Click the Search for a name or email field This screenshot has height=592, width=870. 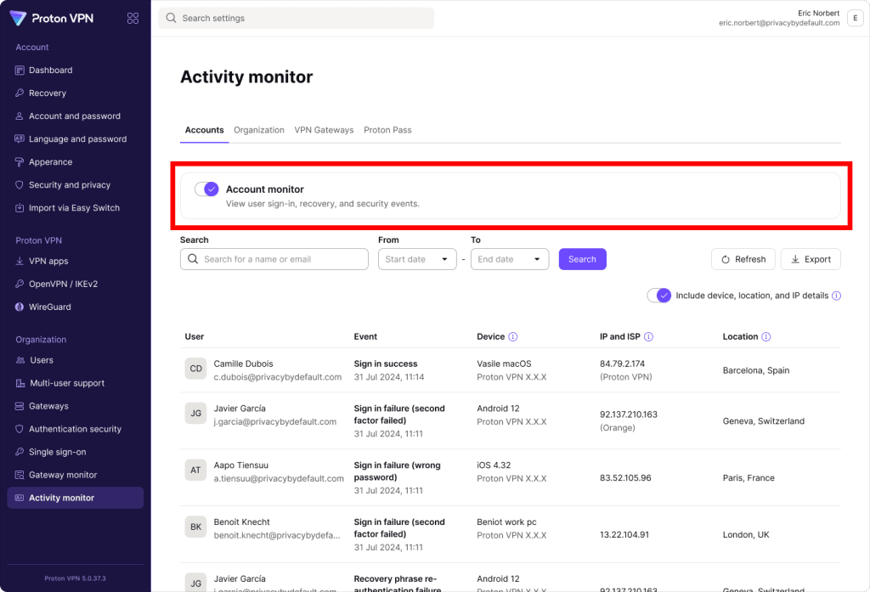click(274, 259)
